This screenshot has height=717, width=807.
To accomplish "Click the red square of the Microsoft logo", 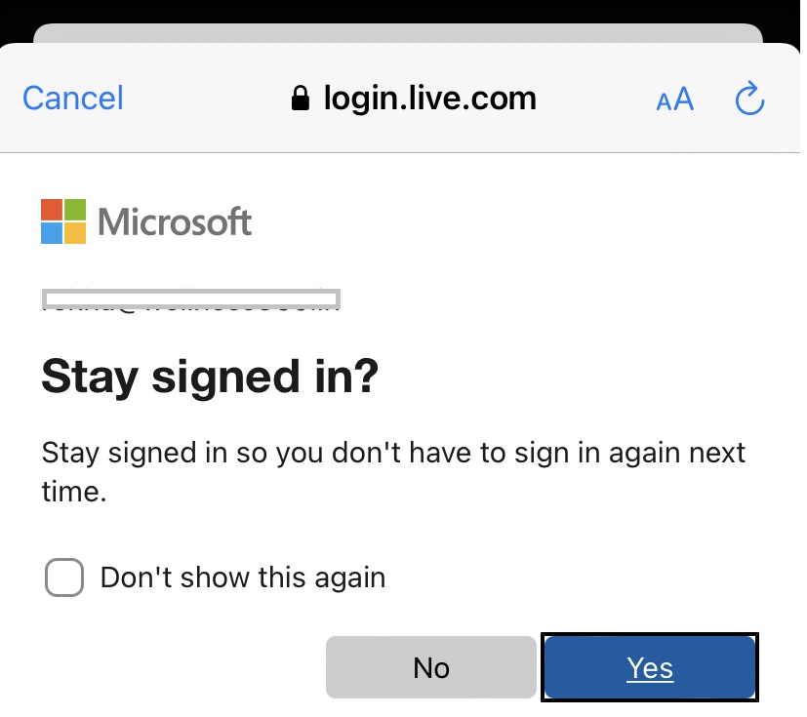I will 52,210.
